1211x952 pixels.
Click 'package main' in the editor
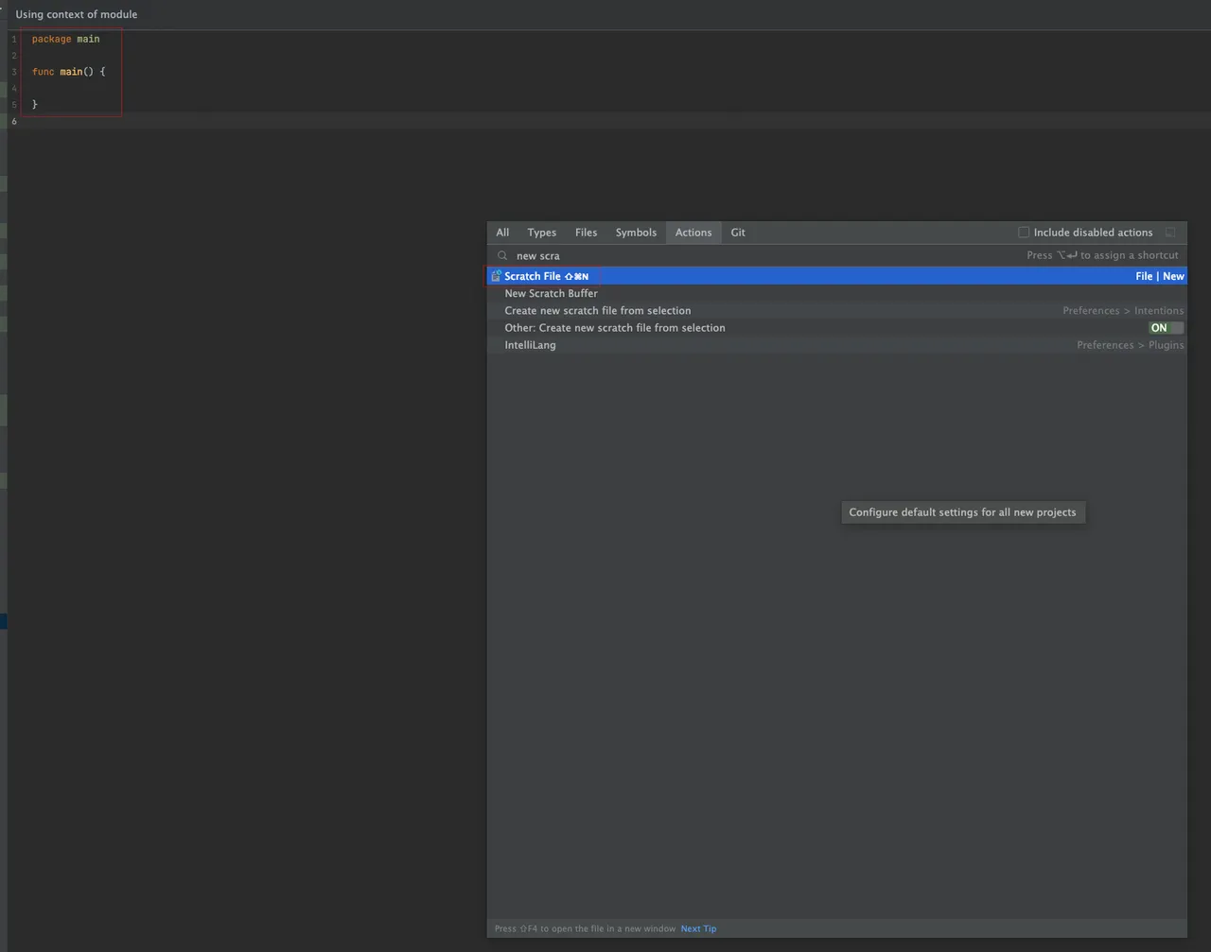(65, 39)
